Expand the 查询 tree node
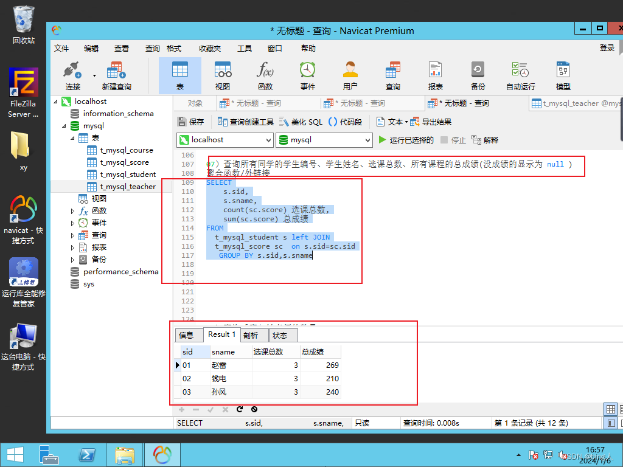The height and width of the screenshot is (467, 623). coord(72,235)
